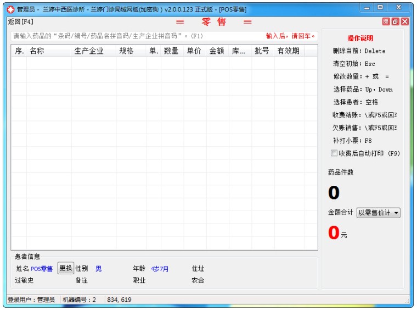Click the 收费结账 instruction line
417x310 pixels.
(365, 115)
